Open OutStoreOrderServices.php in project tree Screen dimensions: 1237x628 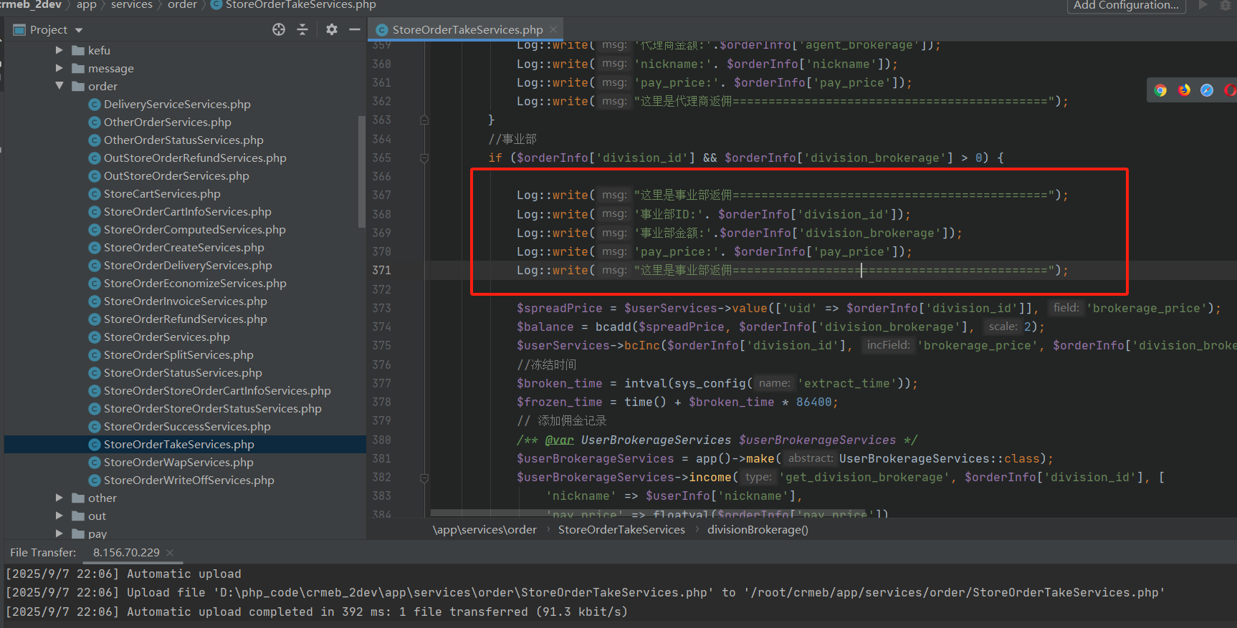coord(176,176)
